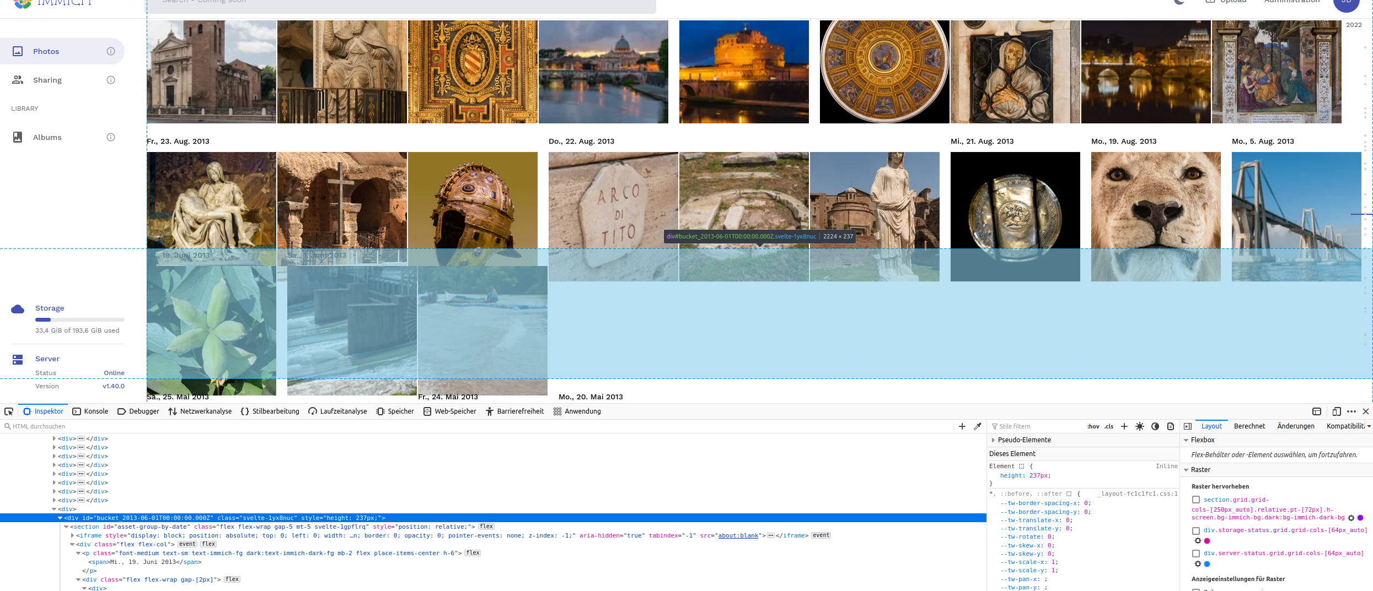
Task: Click grid icon beside Element rule
Action: [x=1021, y=466]
